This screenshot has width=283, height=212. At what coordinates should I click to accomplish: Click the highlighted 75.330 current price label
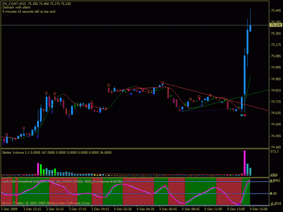276,25
